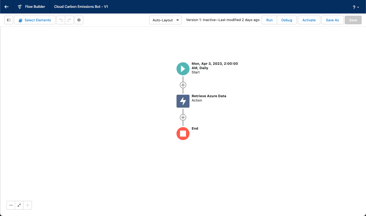The height and width of the screenshot is (216, 366).
Task: Zoom out the canvas
Action: click(x=11, y=205)
